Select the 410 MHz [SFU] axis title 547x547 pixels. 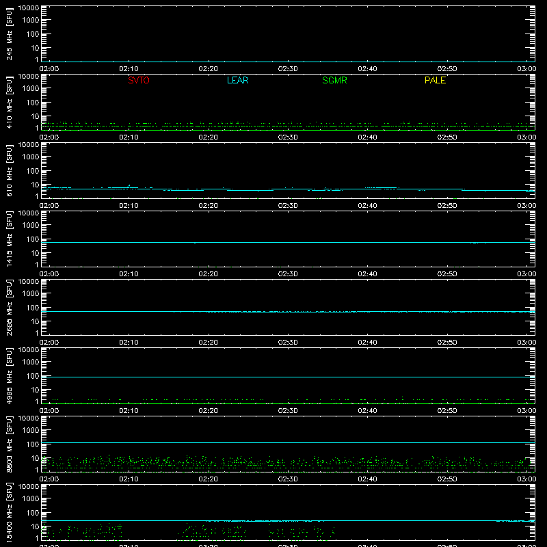tap(9, 103)
